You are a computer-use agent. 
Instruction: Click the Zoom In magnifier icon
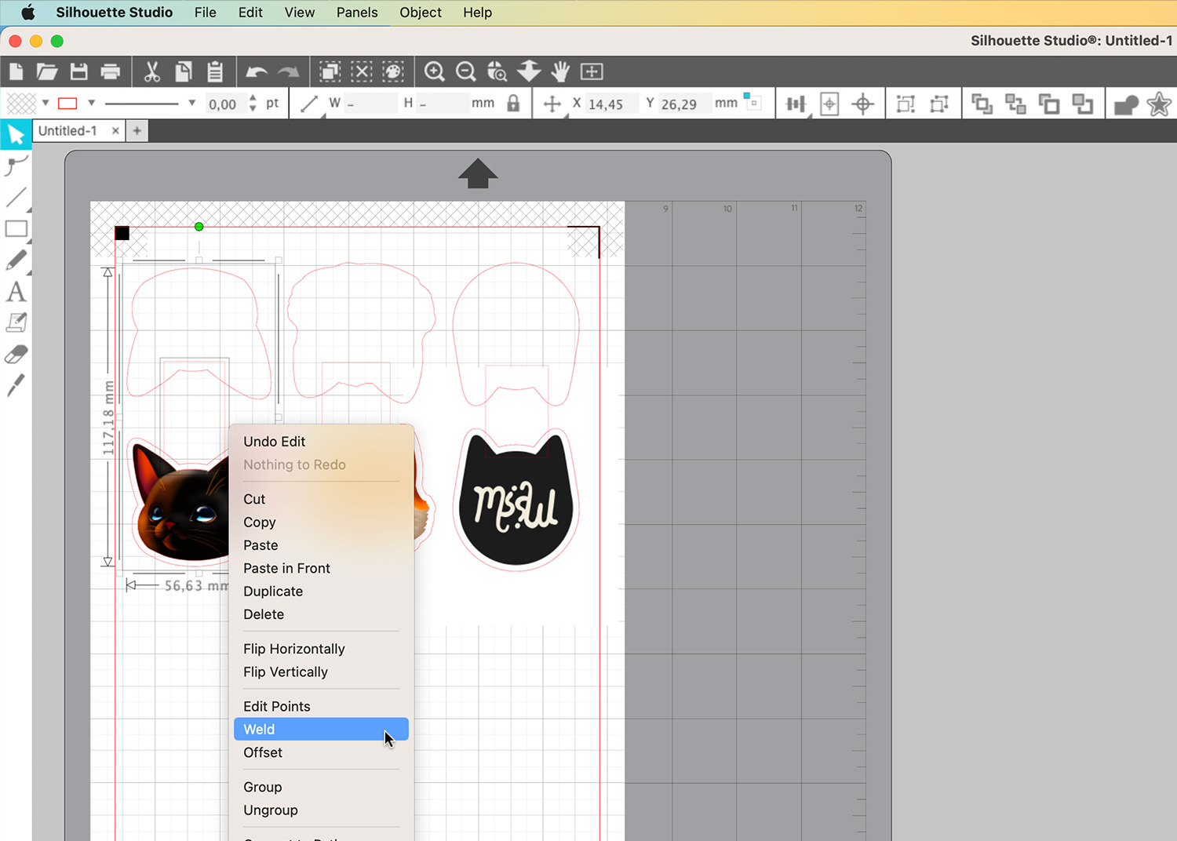pos(434,72)
